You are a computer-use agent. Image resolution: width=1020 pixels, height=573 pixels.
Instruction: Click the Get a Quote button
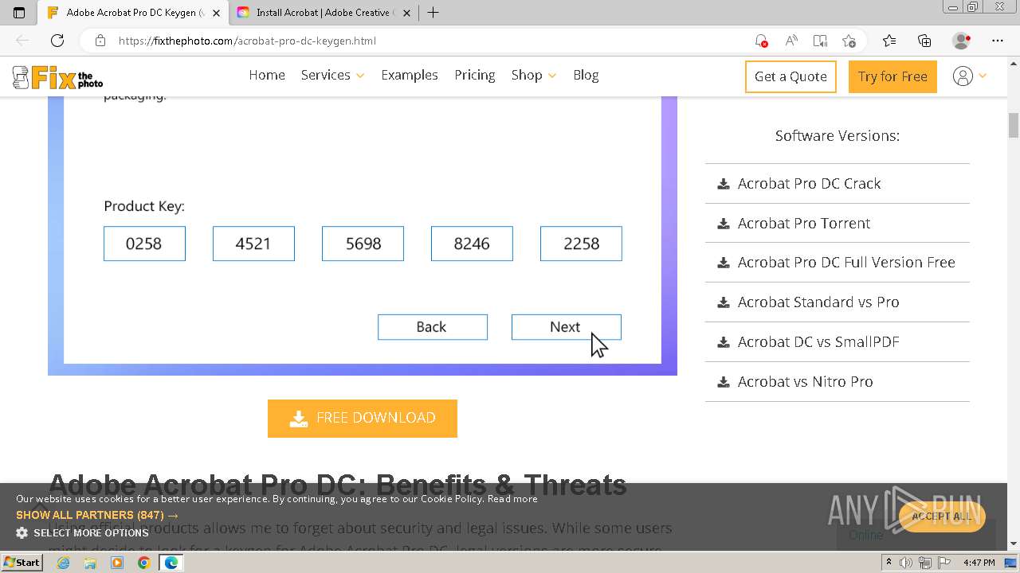790,76
